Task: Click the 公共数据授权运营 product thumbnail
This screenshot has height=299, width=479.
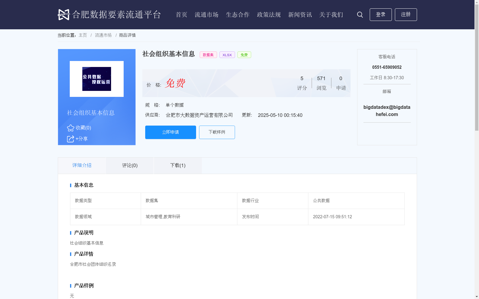Action: tap(97, 79)
